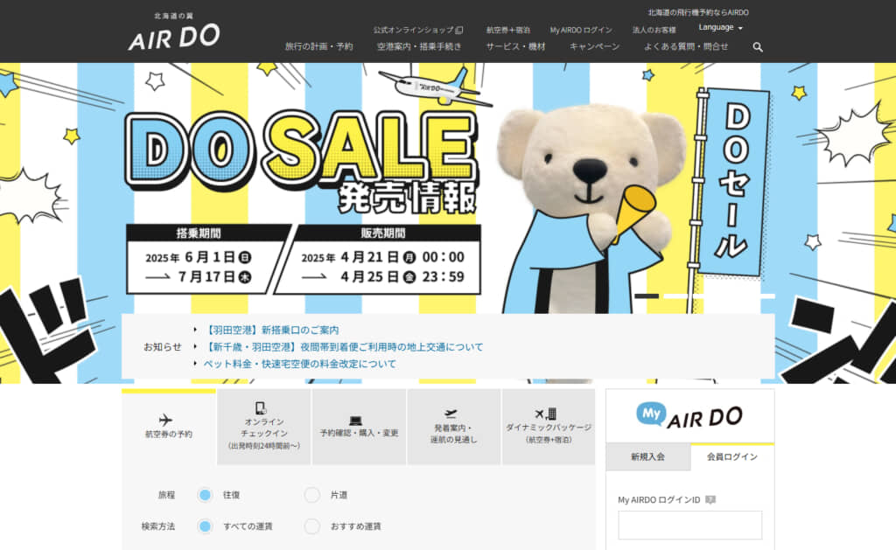Click the オンラインチェックイン tab label
896x550 pixels.
point(264,428)
